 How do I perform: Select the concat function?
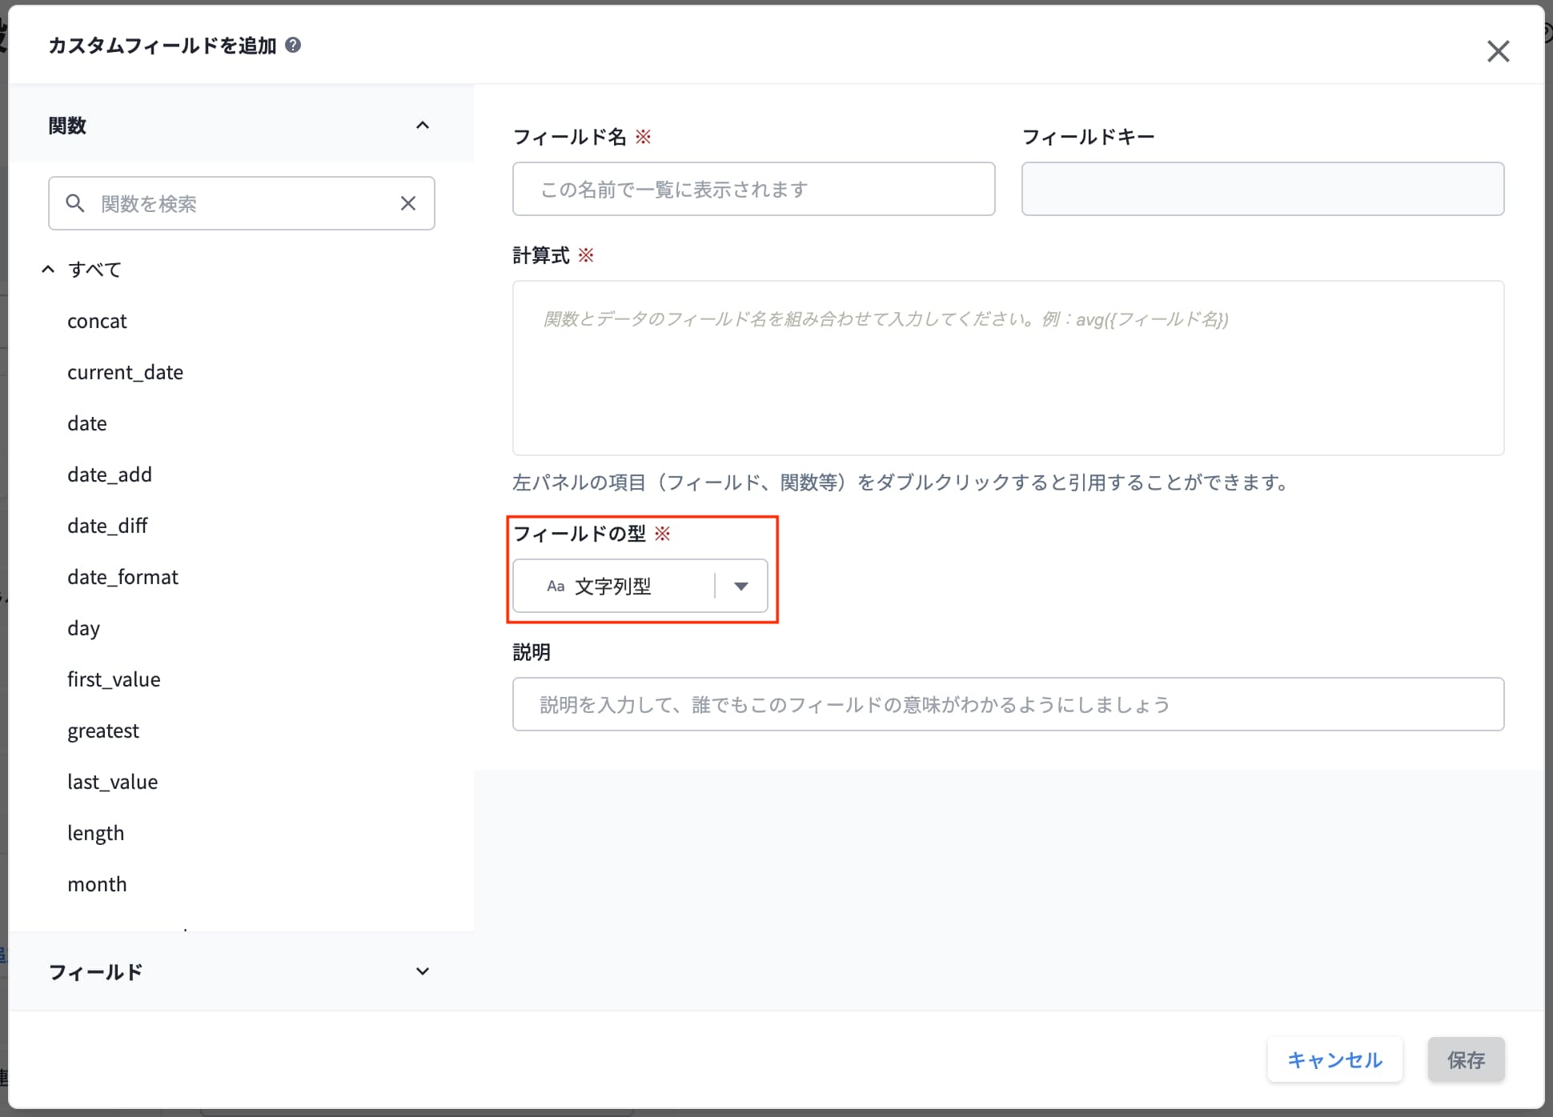pos(97,321)
